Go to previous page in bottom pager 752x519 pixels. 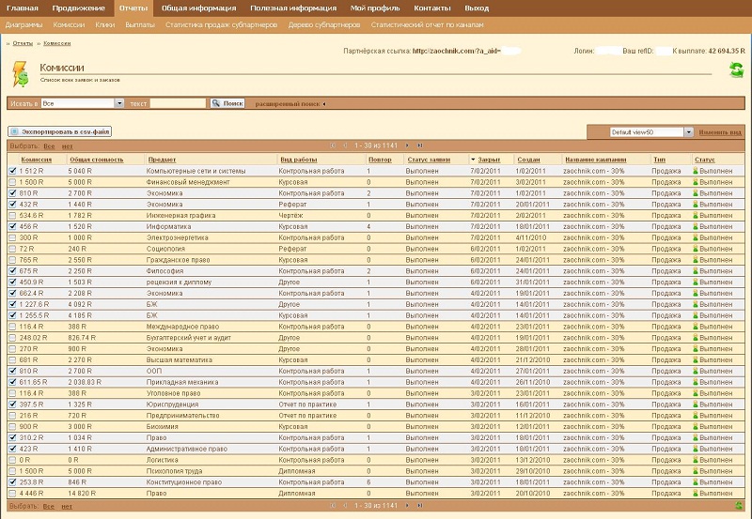[x=345, y=506]
